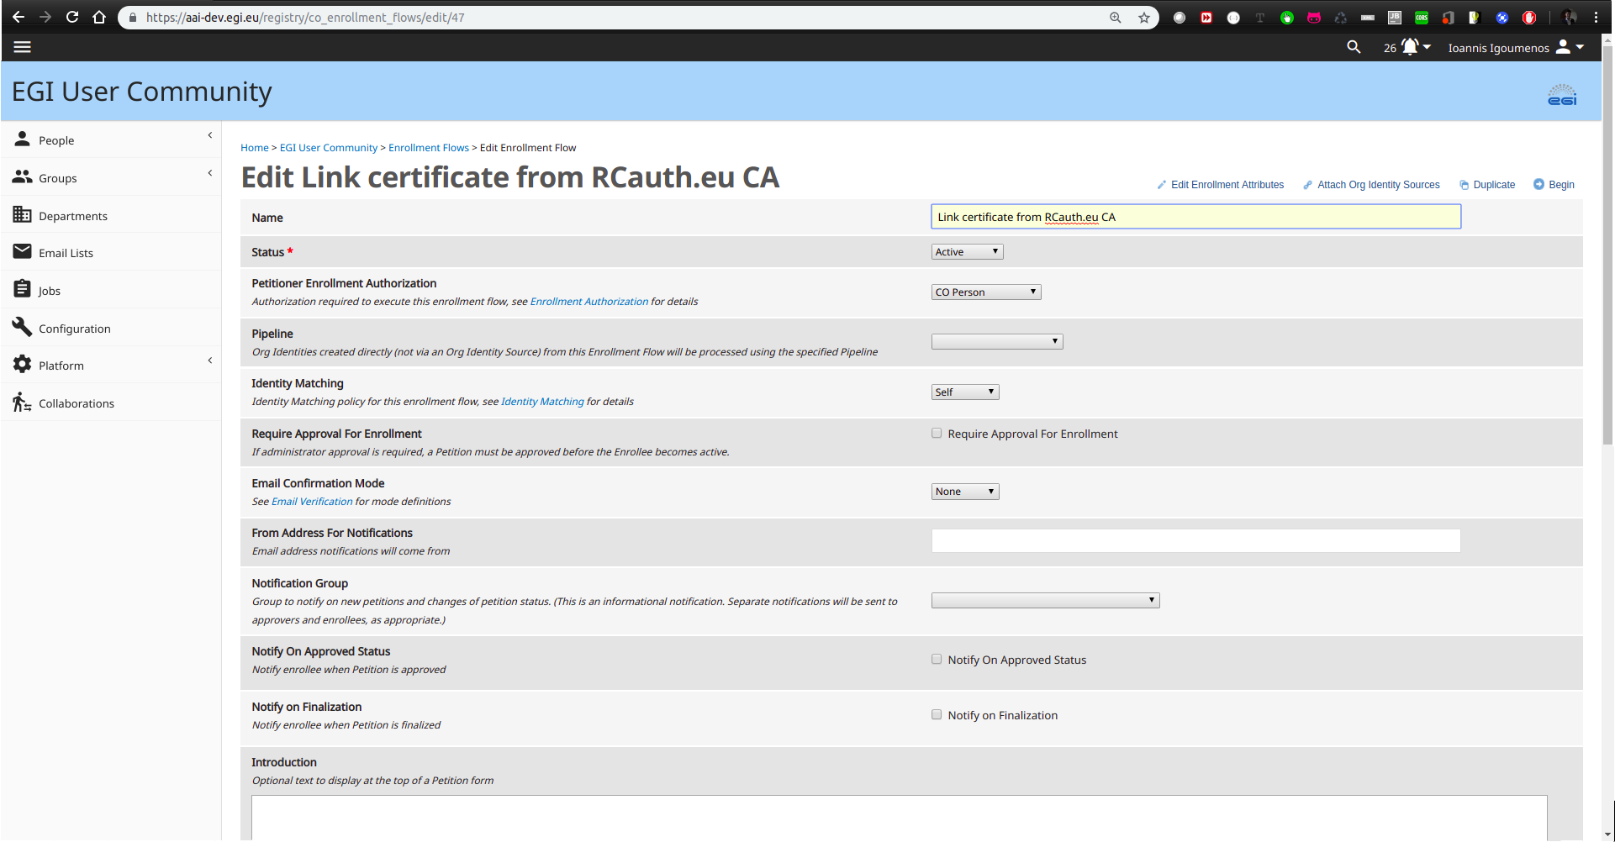Open the hamburger main menu
Screen dimensions: 1615x842
[23, 47]
